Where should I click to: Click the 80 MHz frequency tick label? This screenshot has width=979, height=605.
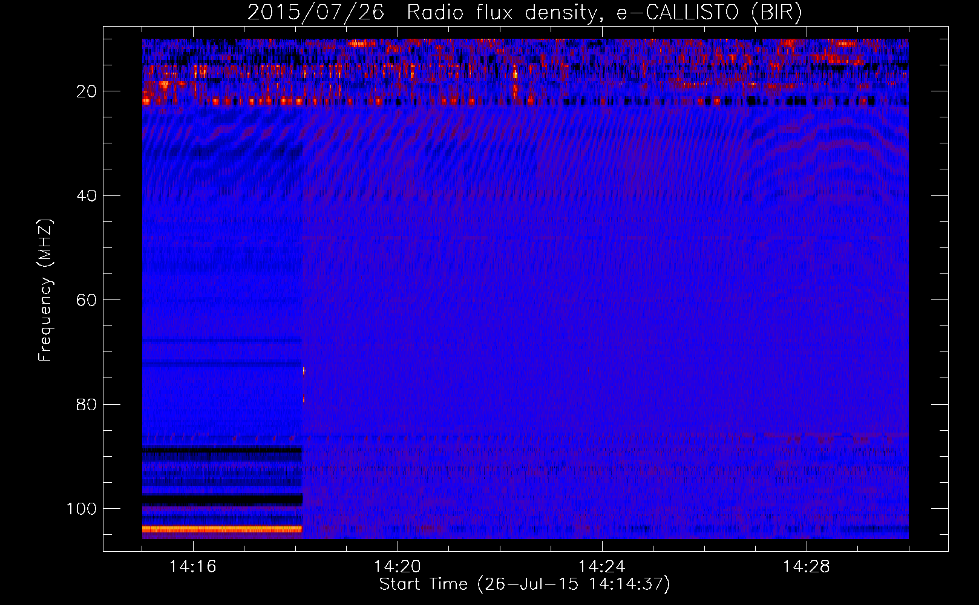pos(87,404)
